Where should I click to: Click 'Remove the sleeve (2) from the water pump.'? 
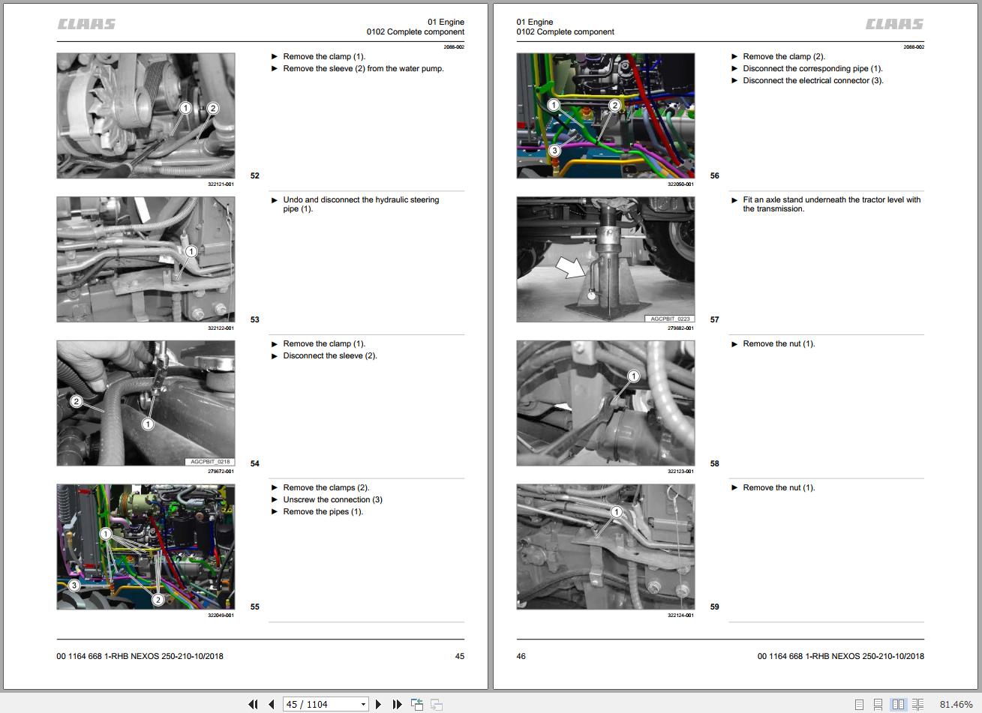[364, 68]
